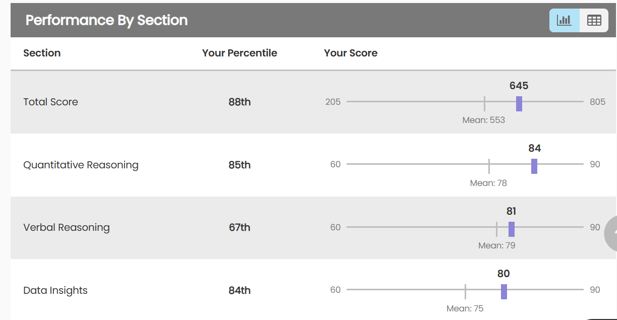The width and height of the screenshot is (617, 320).
Task: Click the Total Score marker showing 645
Action: pos(519,103)
